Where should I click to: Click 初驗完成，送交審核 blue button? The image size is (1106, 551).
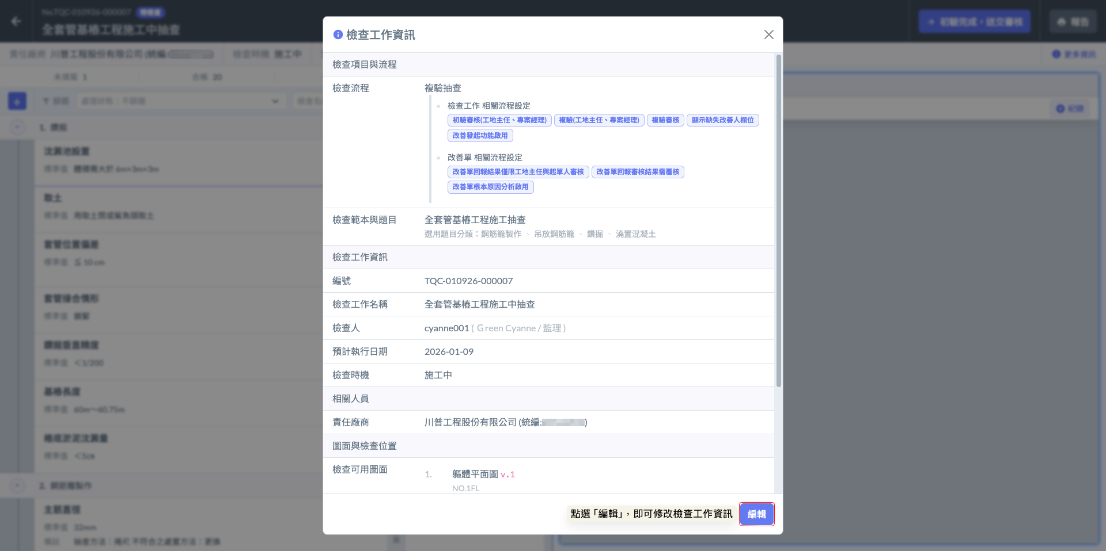pos(974,22)
